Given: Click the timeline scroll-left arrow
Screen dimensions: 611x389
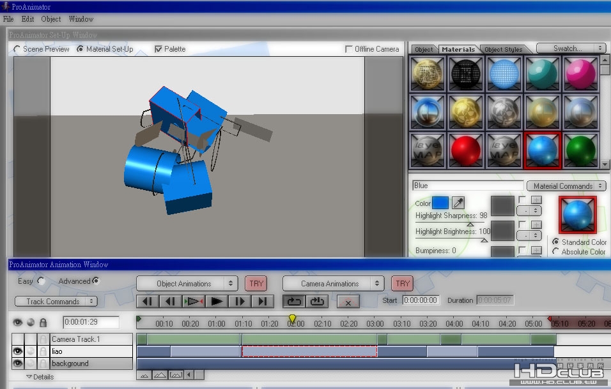Looking at the screenshot, I should [x=189, y=376].
